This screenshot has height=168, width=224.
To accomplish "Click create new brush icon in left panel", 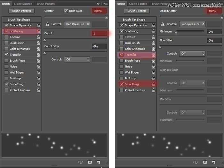I will point(98,162).
